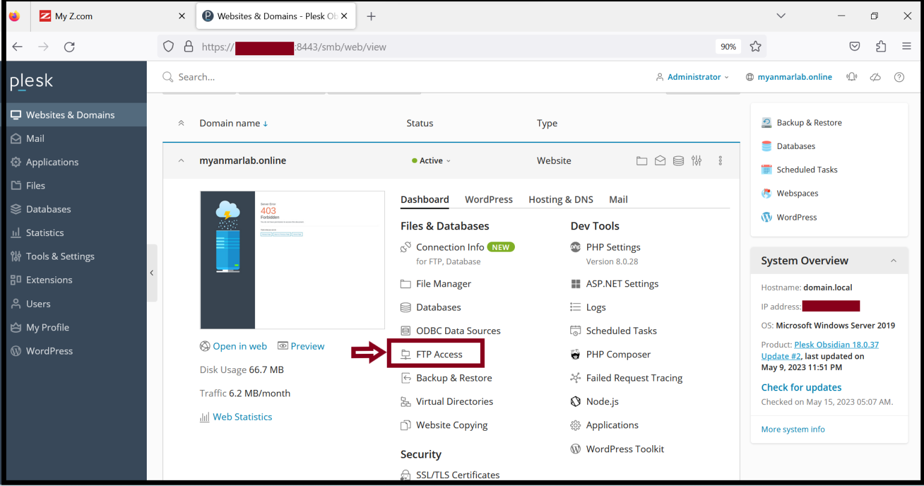Image resolution: width=924 pixels, height=486 pixels.
Task: Open Connection Info for FTP, Database
Action: (x=450, y=247)
